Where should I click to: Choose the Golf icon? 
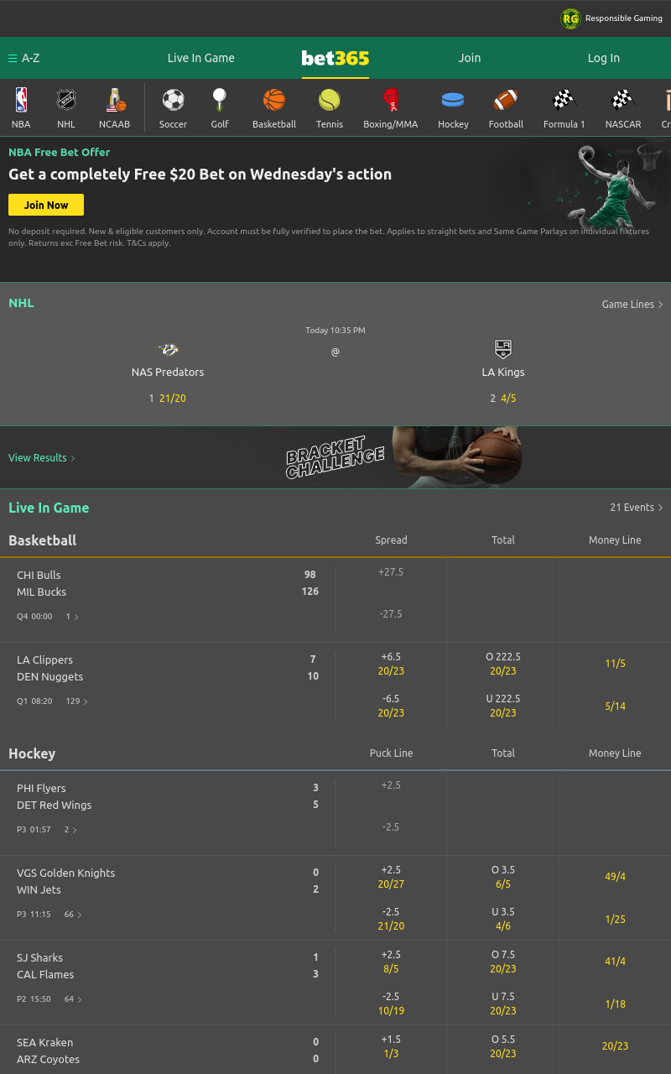[219, 100]
